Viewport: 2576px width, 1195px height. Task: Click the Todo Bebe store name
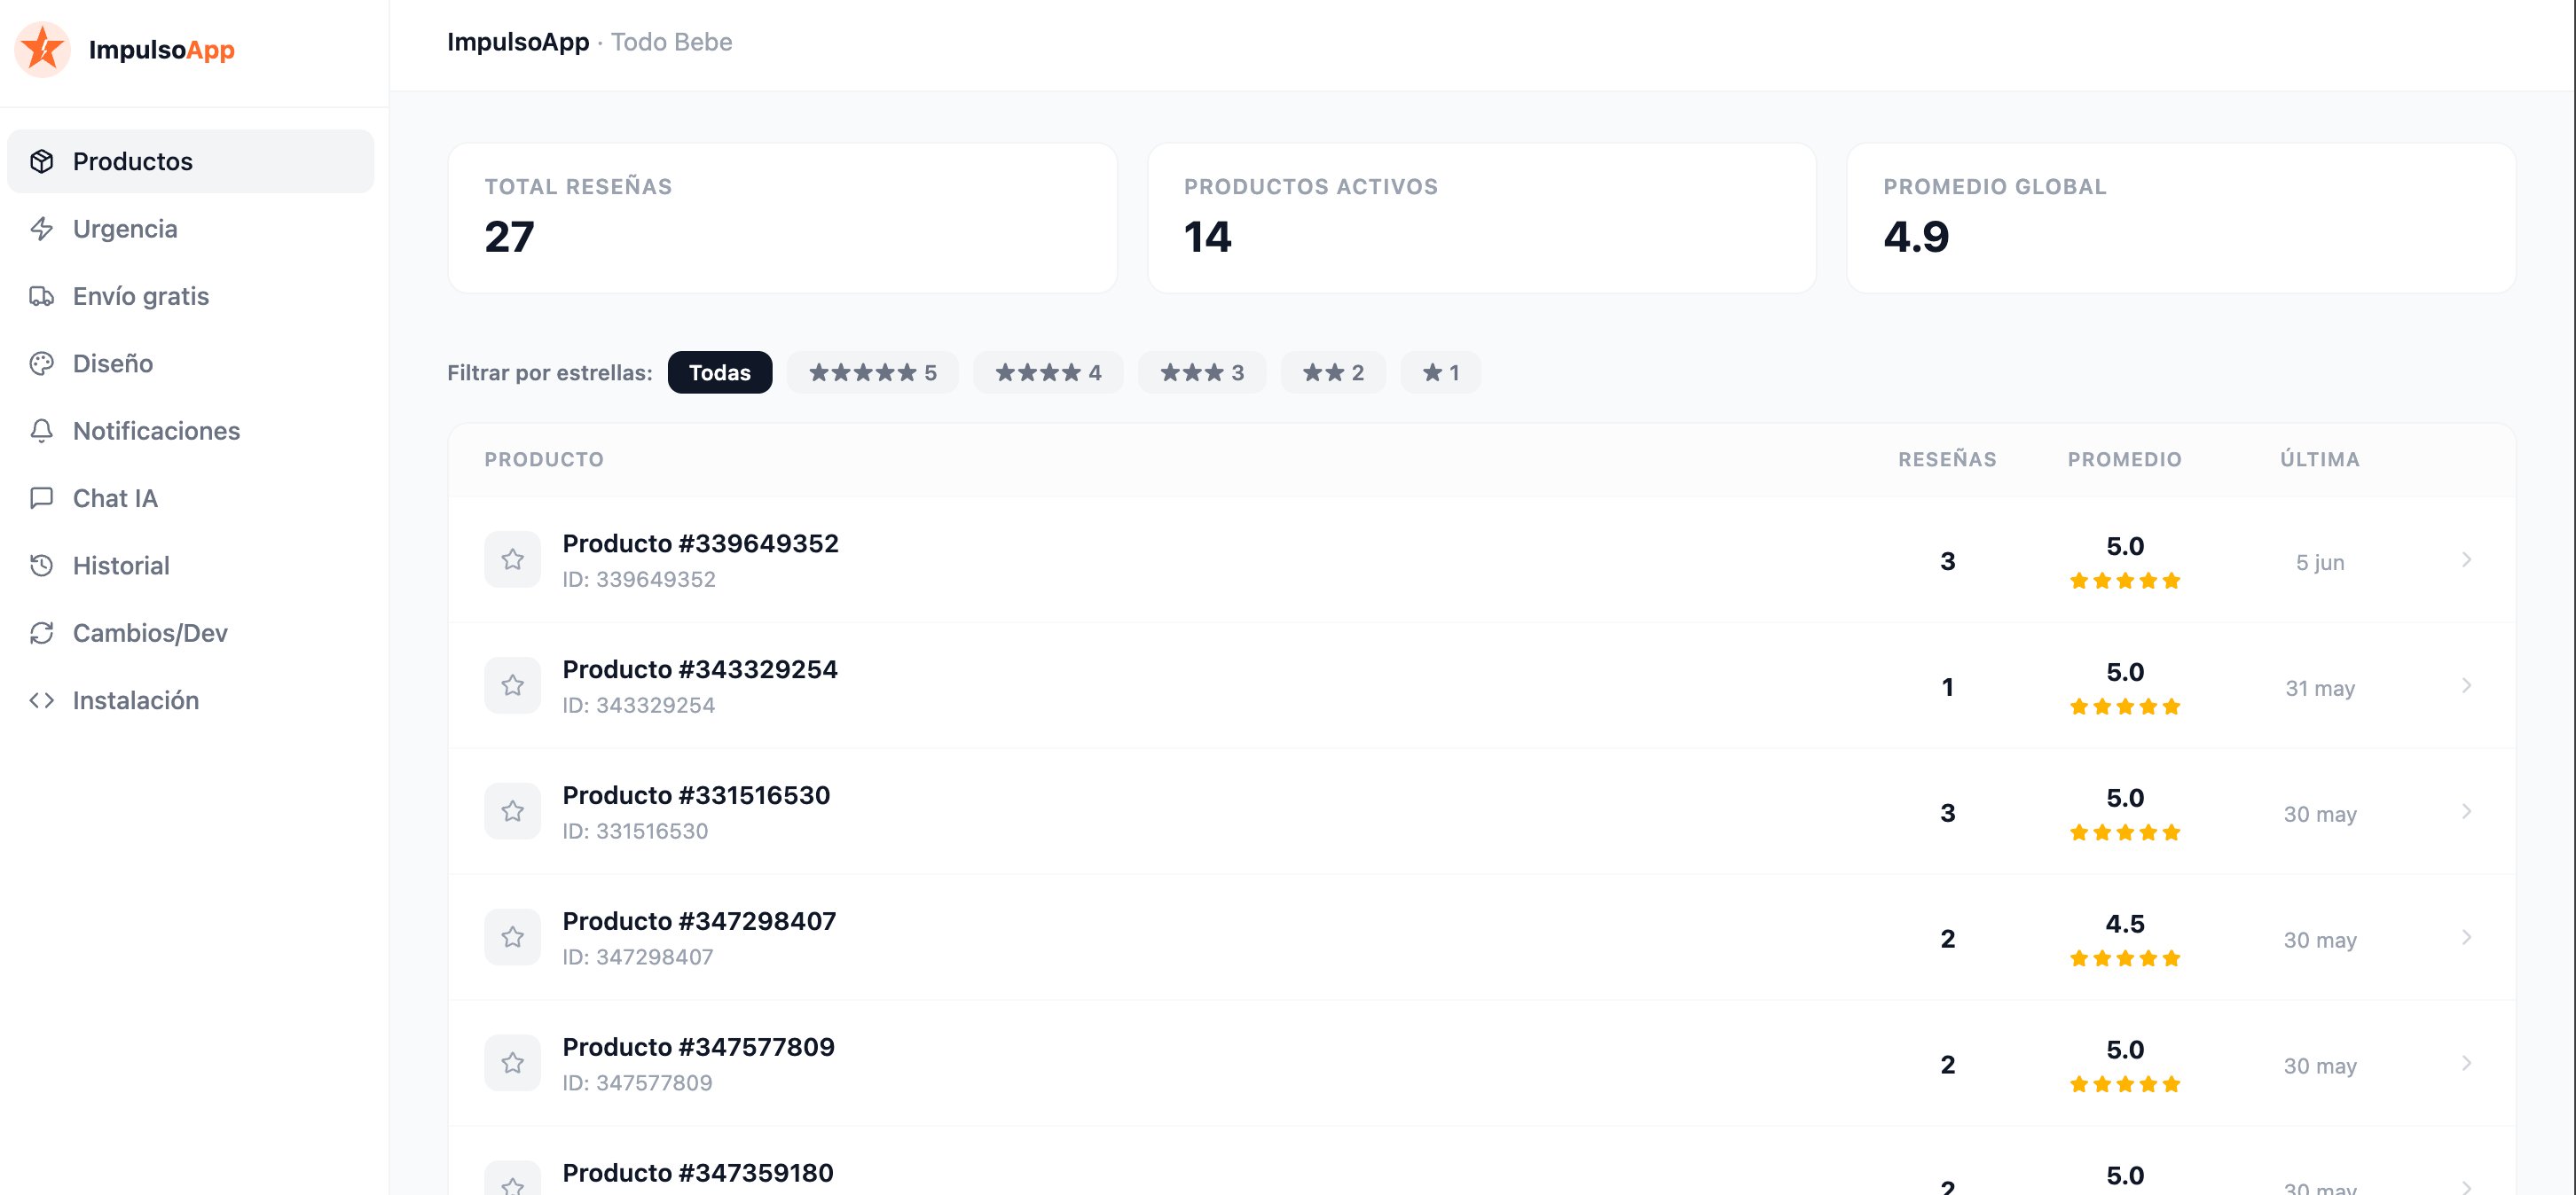point(671,42)
